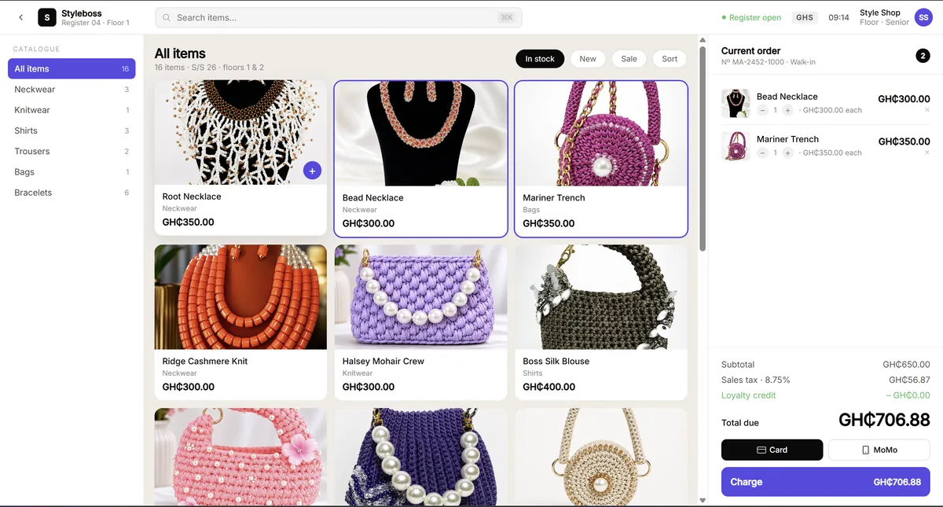The height and width of the screenshot is (507, 943).
Task: Click the back arrow beside Styleboss logo
Action: point(20,17)
